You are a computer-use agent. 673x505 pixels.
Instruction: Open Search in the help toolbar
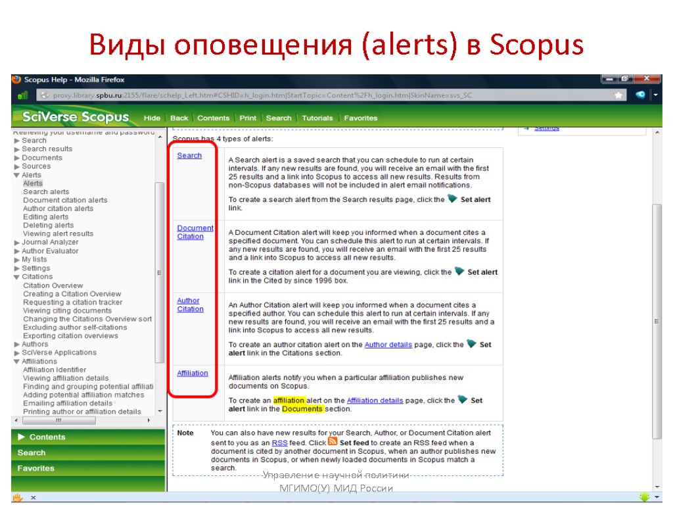(x=279, y=118)
